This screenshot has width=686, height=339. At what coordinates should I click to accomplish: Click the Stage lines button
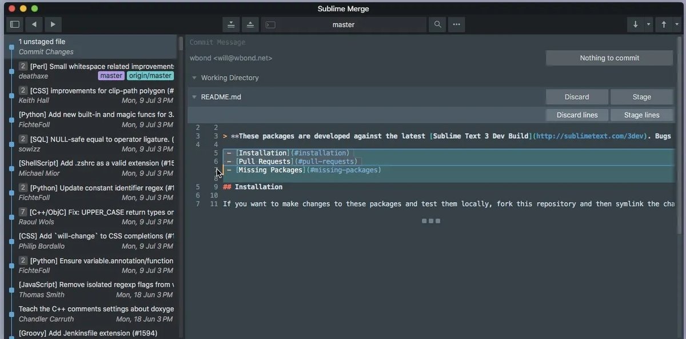pyautogui.click(x=641, y=115)
